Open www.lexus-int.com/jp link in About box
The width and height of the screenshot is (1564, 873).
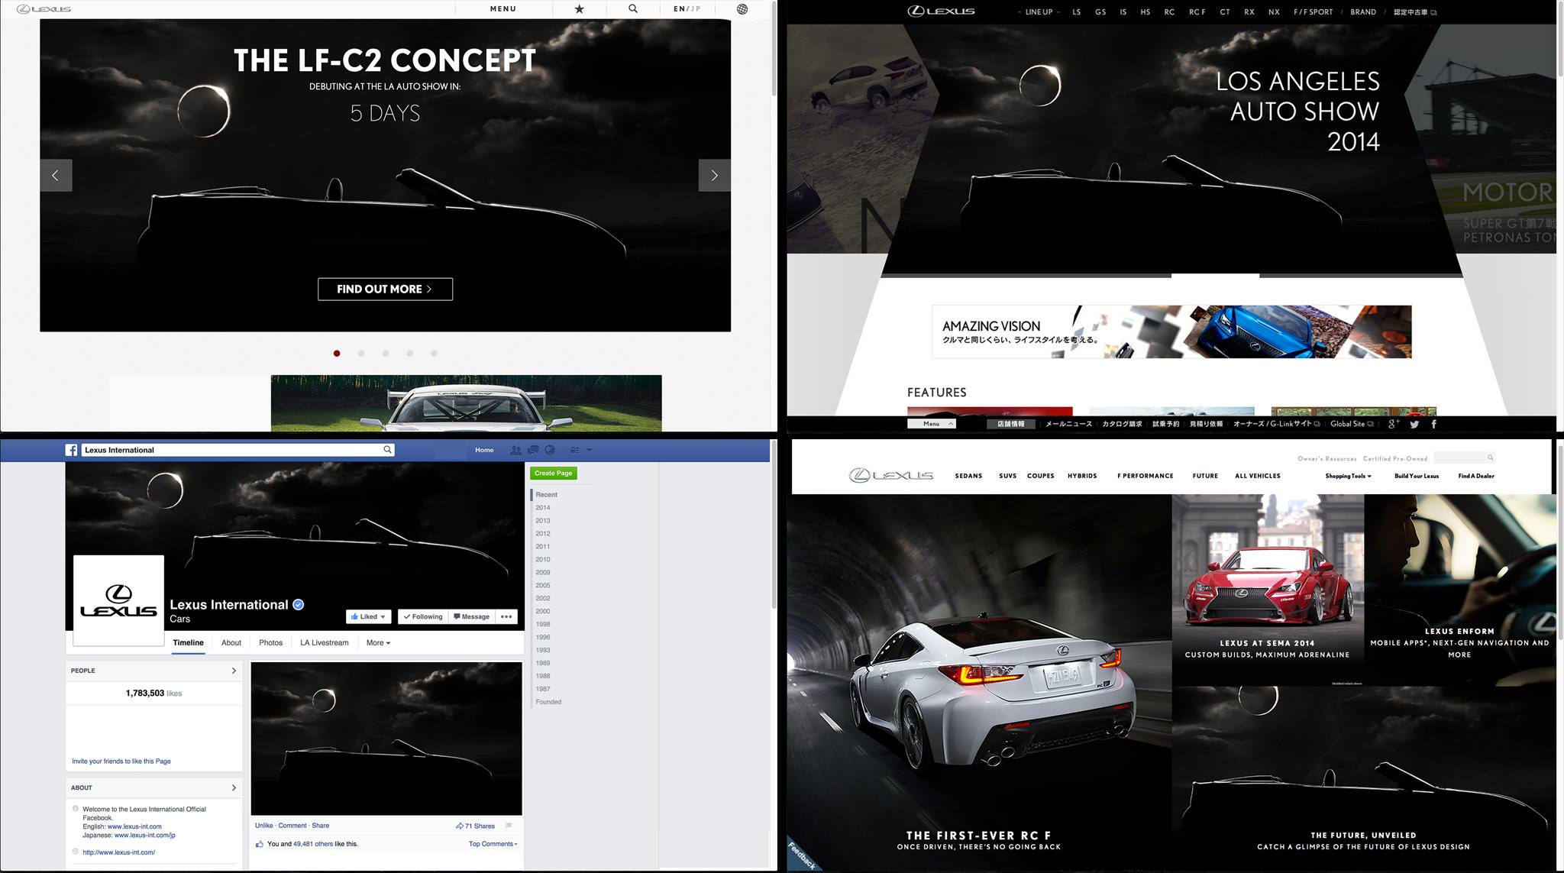145,836
